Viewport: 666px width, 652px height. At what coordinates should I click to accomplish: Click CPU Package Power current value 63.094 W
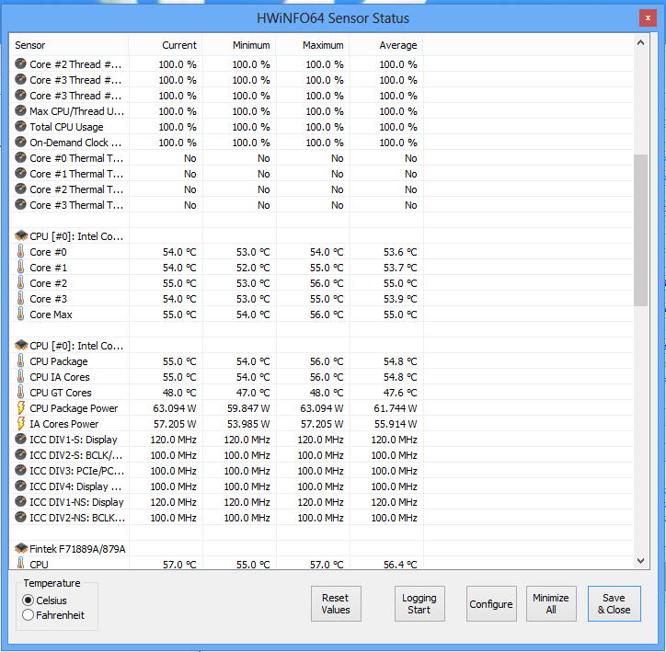point(175,408)
